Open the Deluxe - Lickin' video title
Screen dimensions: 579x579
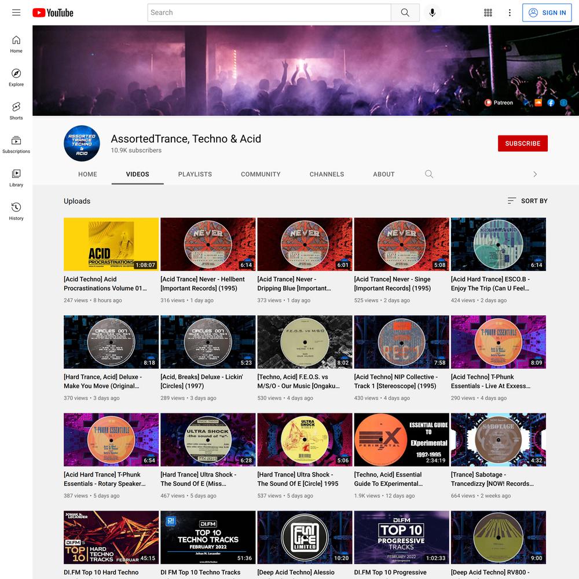pos(201,382)
